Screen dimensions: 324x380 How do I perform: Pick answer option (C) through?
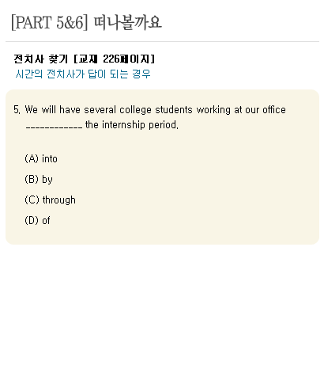pyautogui.click(x=50, y=199)
